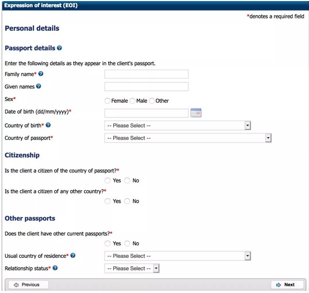Viewport: 309px width, 293px height.
Task: Show help for Given names field
Action: [39, 86]
